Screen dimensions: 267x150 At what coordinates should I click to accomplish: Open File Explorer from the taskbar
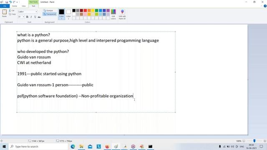click(81, 146)
